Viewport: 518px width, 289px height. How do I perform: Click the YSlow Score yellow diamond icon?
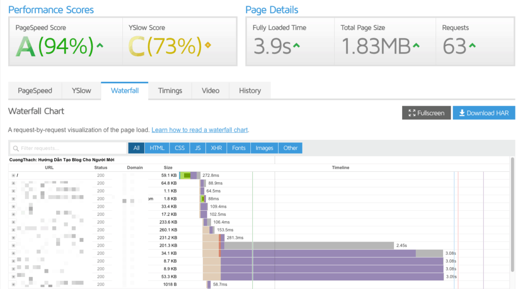pyautogui.click(x=208, y=45)
